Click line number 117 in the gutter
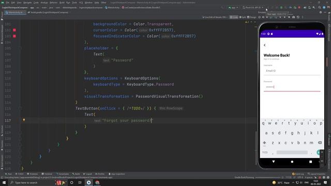The height and width of the screenshot is (186, 331). (x=8, y=120)
